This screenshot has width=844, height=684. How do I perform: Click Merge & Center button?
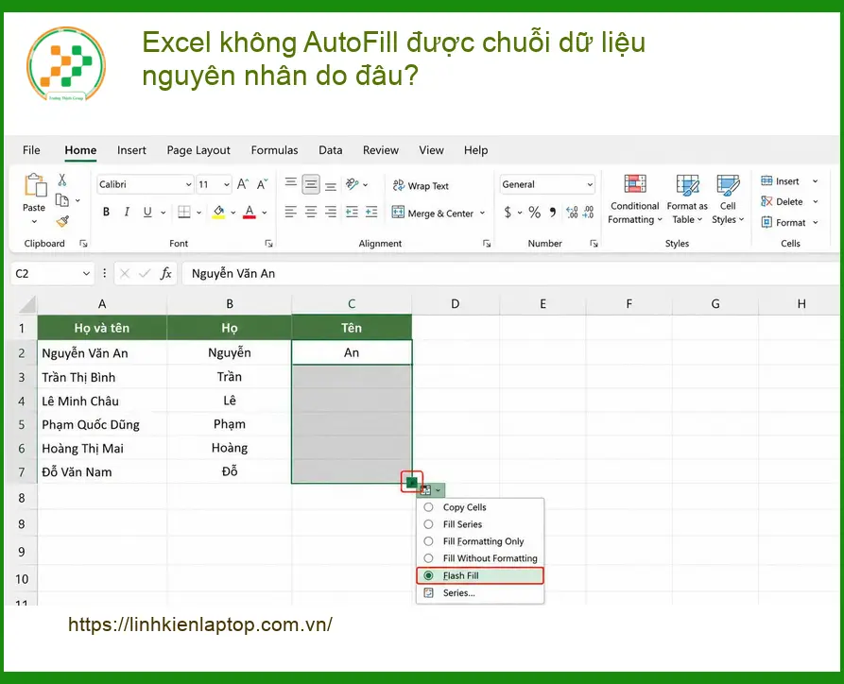[433, 214]
